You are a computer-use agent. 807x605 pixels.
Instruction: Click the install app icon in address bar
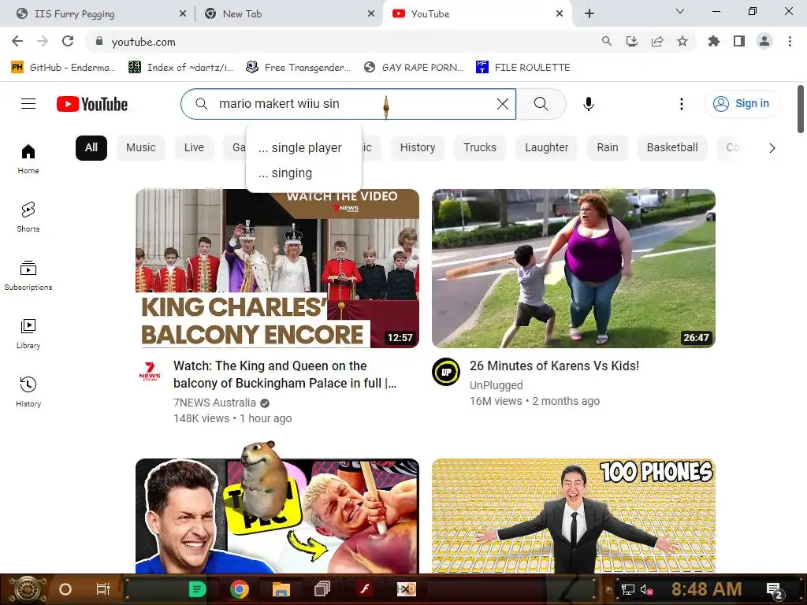(x=631, y=41)
